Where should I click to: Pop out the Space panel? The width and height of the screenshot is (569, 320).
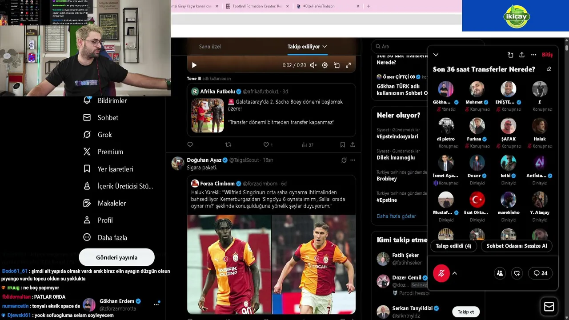tap(510, 55)
